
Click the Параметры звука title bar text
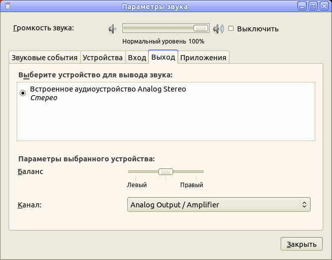pos(155,7)
